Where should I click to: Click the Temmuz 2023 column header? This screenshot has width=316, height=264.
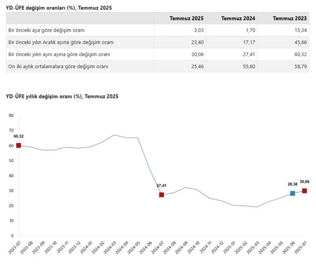(290, 18)
